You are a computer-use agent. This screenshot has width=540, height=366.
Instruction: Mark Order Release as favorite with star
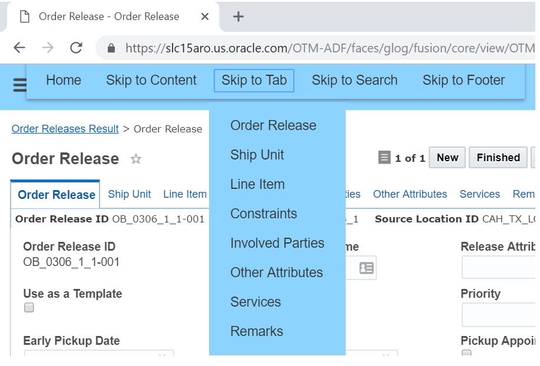(x=136, y=159)
